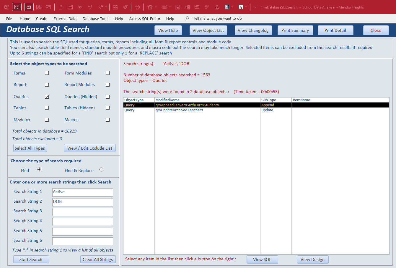The height and width of the screenshot is (268, 396).
Task: Open Customize Quick Access Toolbar dropdown
Action: 255,7
